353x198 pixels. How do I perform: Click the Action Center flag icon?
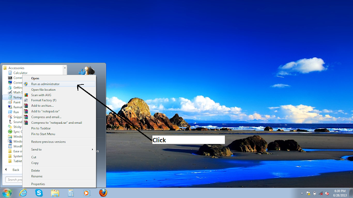pyautogui.click(x=308, y=193)
